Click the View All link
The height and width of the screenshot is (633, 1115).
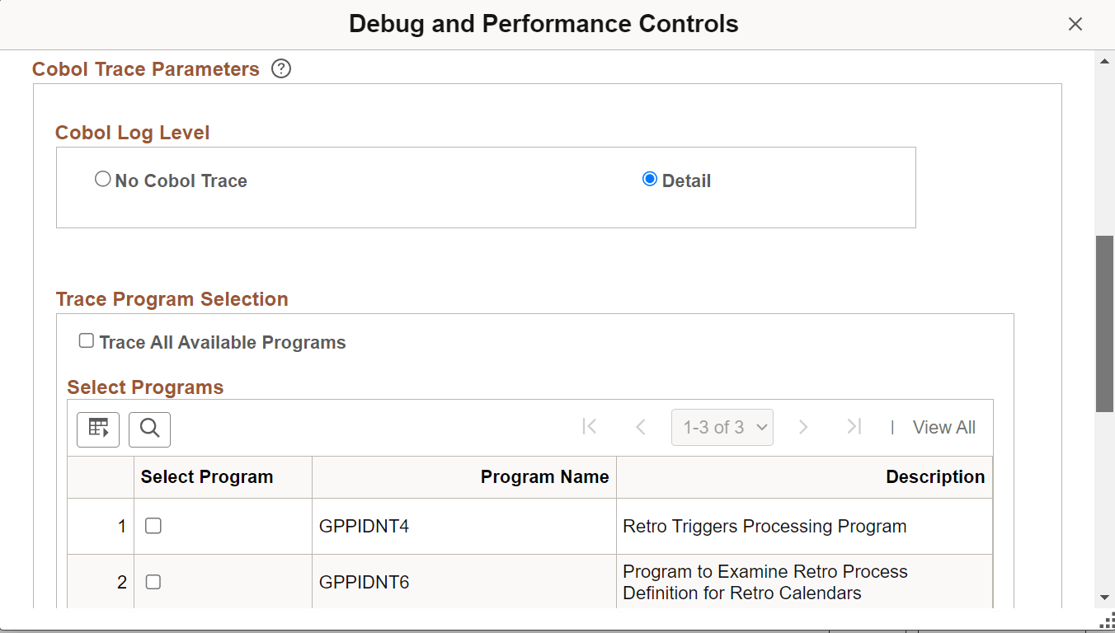coord(943,427)
